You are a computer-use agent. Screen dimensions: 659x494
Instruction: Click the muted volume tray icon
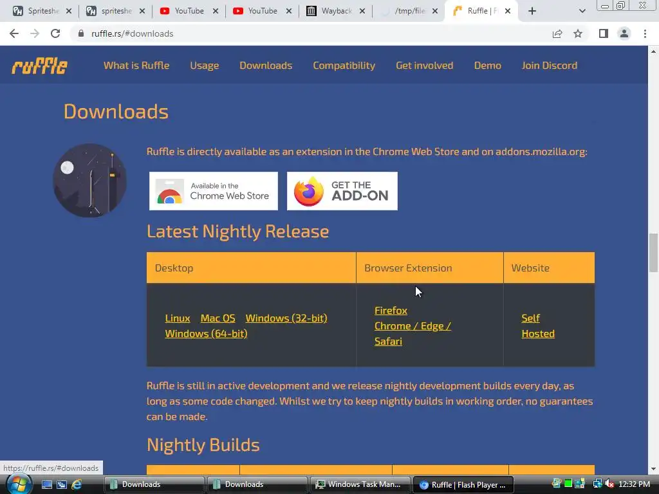610,484
